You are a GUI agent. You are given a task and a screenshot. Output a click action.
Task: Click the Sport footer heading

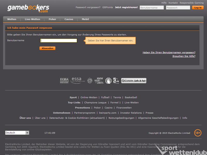coord(73,97)
